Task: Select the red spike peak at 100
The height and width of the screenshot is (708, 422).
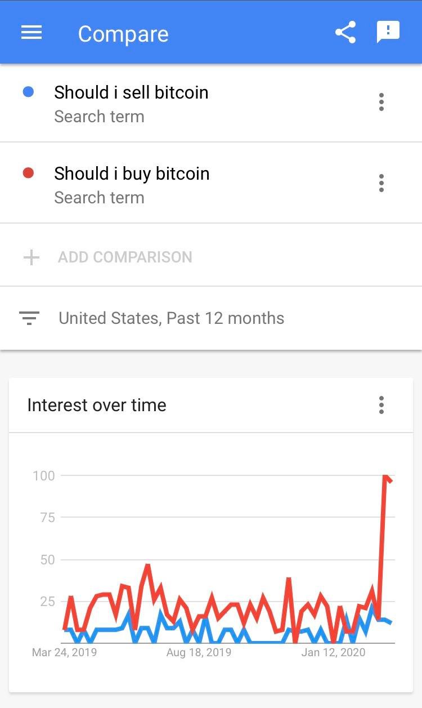Action: pos(386,477)
